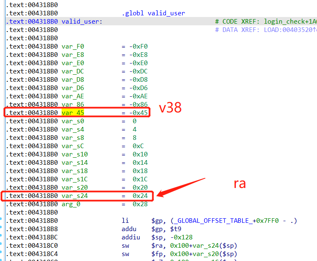This screenshot has width=317, height=261.
Task: Select the var_s24 variable definition
Action: pos(74,196)
